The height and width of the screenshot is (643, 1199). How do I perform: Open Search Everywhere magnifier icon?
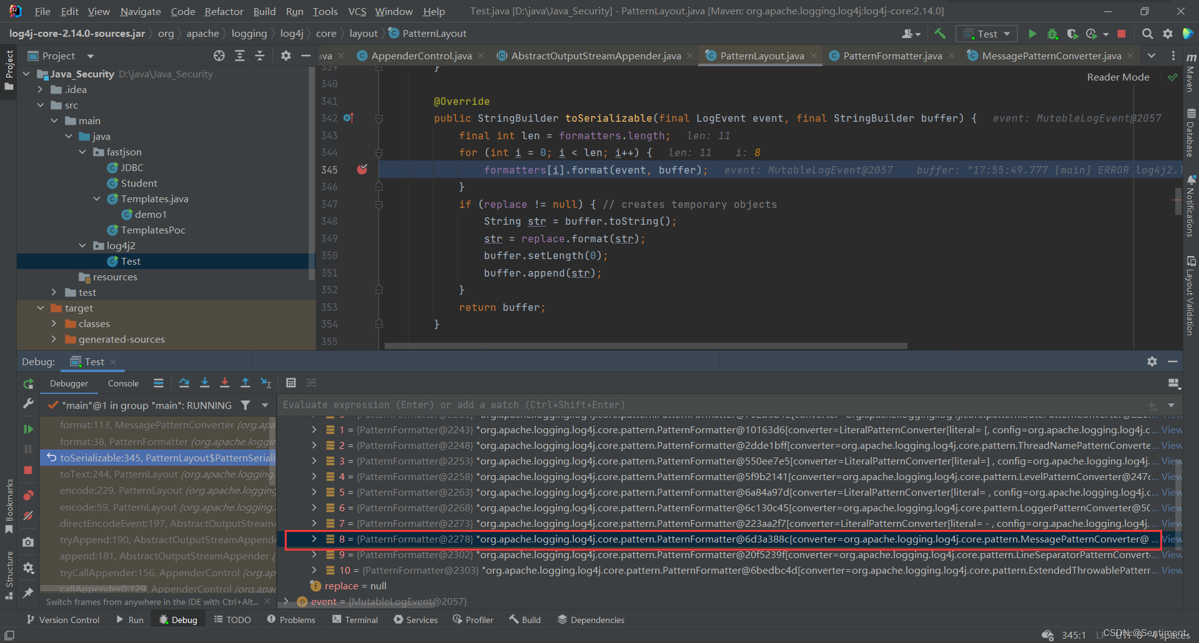pos(1147,34)
